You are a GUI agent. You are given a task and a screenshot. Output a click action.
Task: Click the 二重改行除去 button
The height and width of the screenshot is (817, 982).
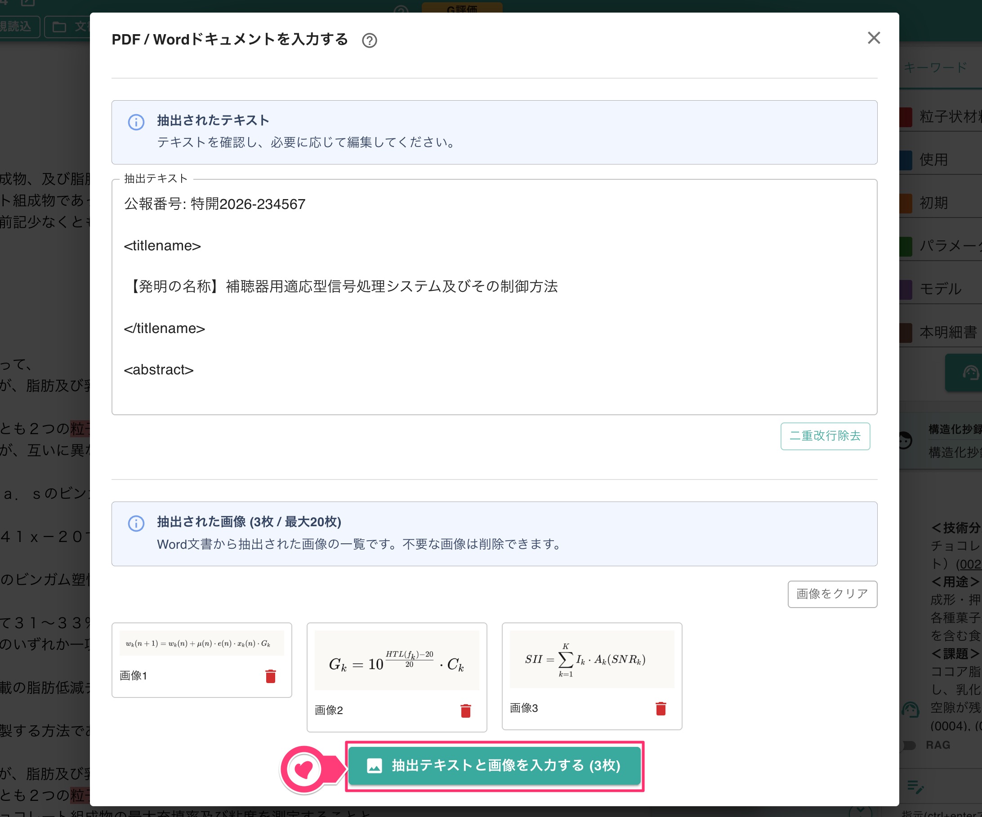pos(825,436)
